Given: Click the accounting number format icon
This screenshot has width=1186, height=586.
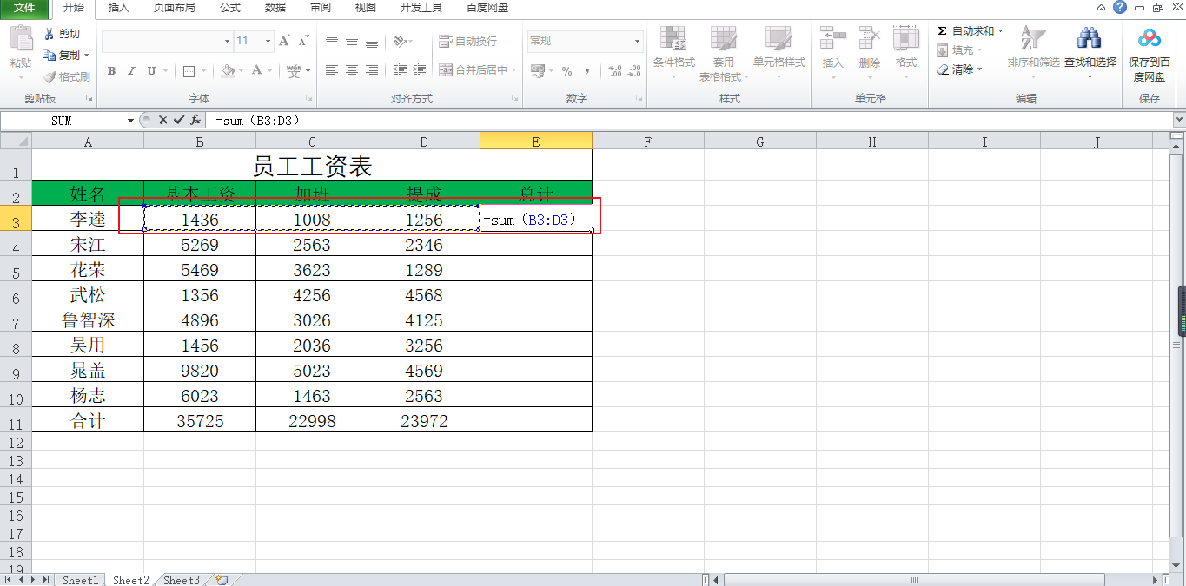Looking at the screenshot, I should (537, 71).
